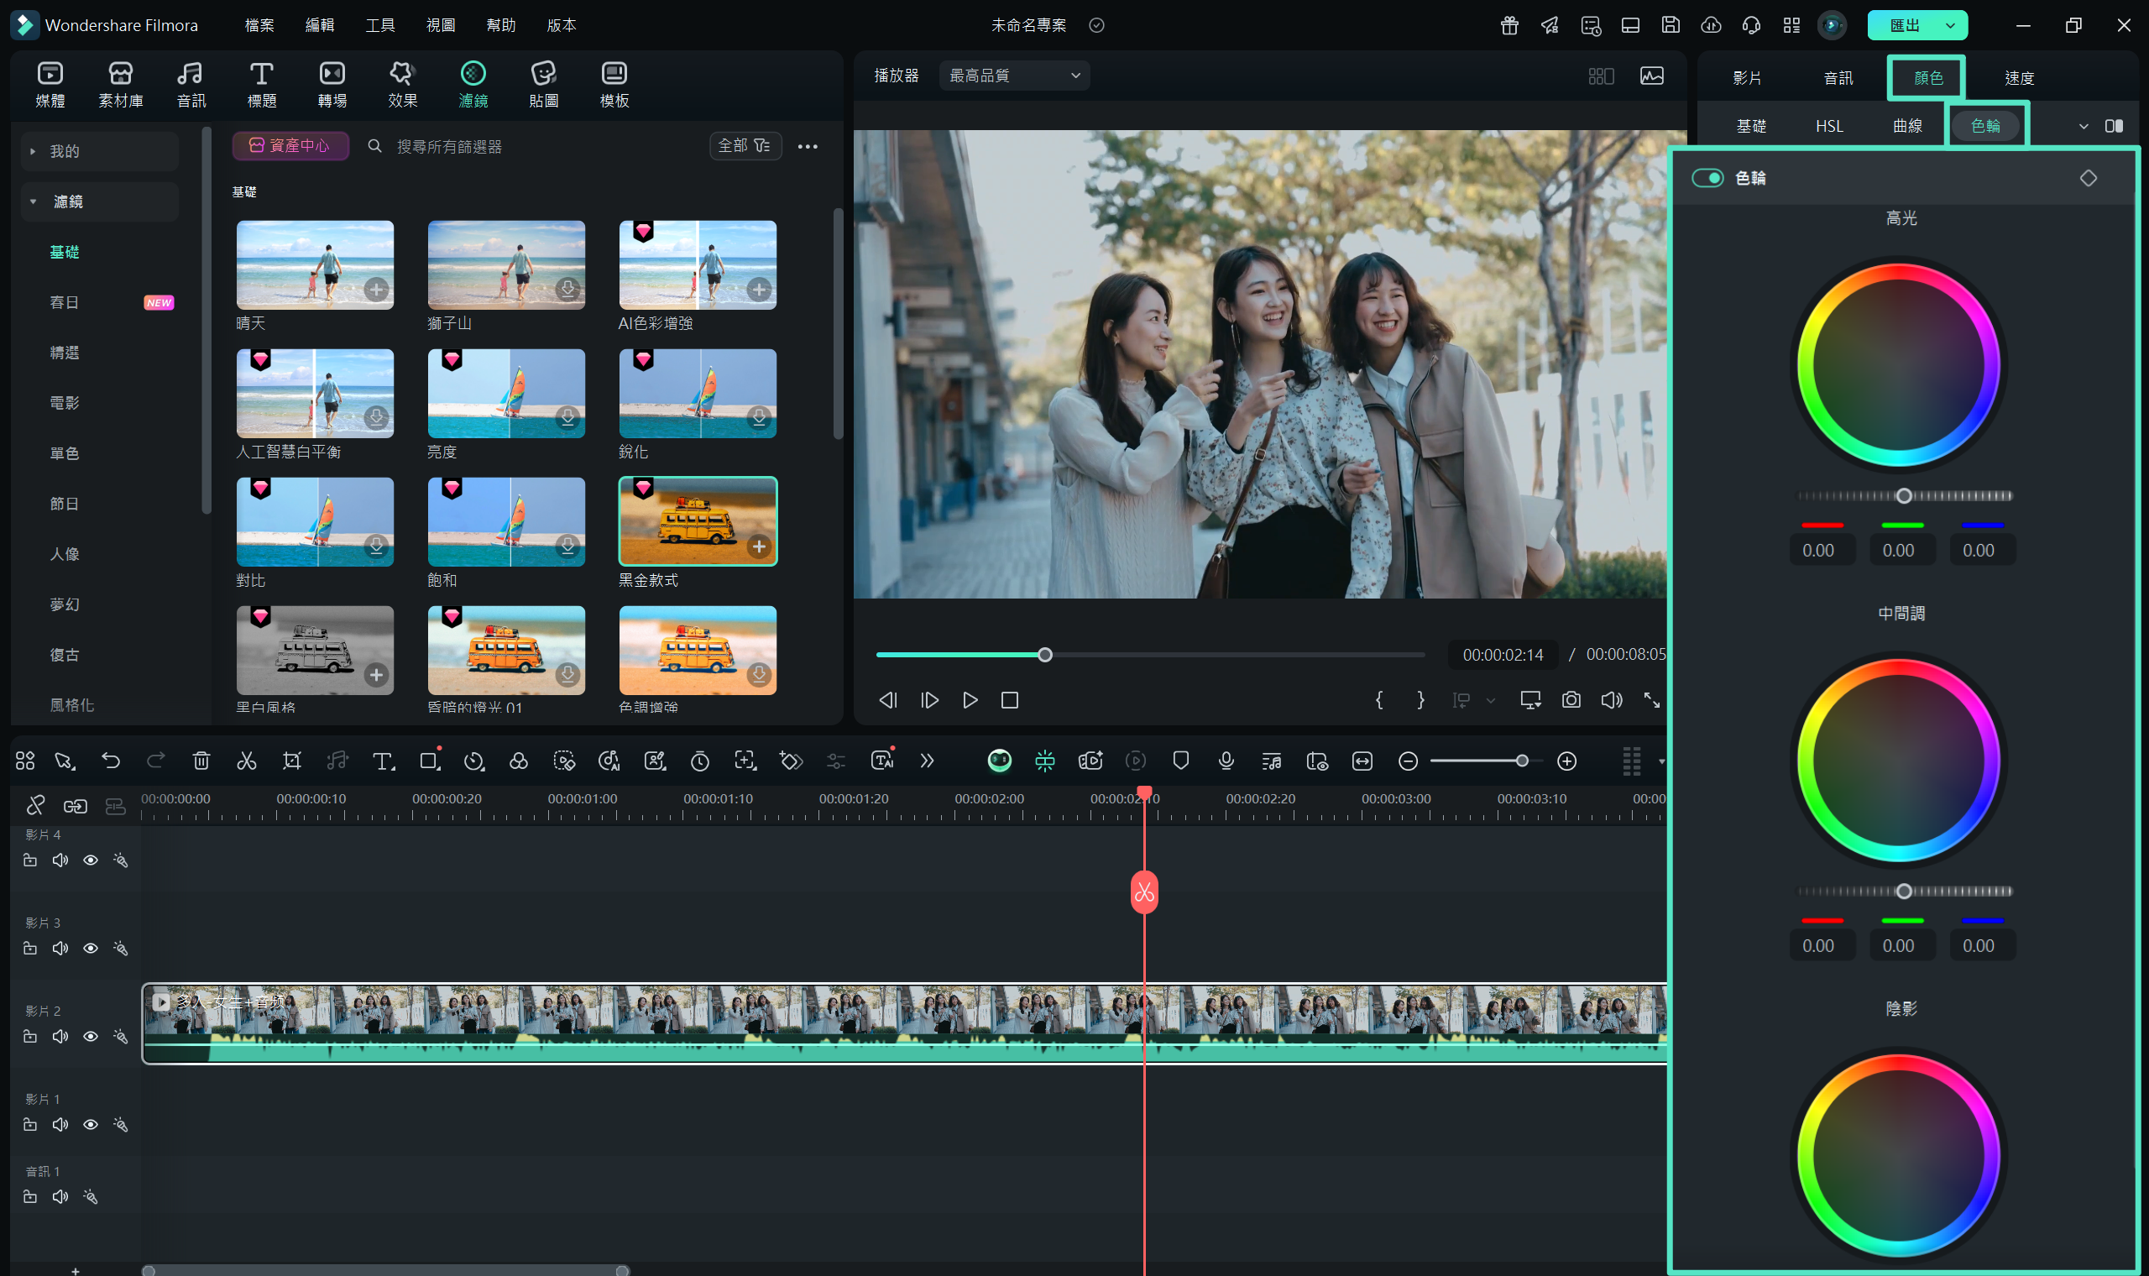Hide the 影片 4 track

pyautogui.click(x=91, y=860)
